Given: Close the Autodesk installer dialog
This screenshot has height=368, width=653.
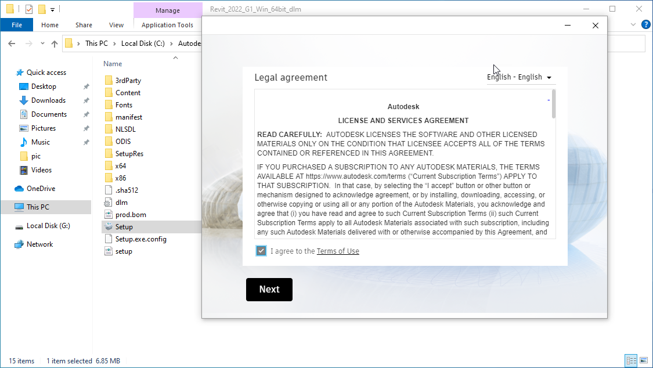Looking at the screenshot, I should (x=596, y=26).
